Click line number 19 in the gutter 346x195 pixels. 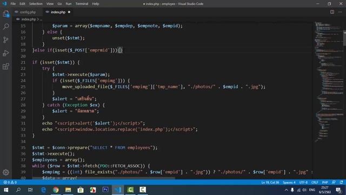[23, 50]
